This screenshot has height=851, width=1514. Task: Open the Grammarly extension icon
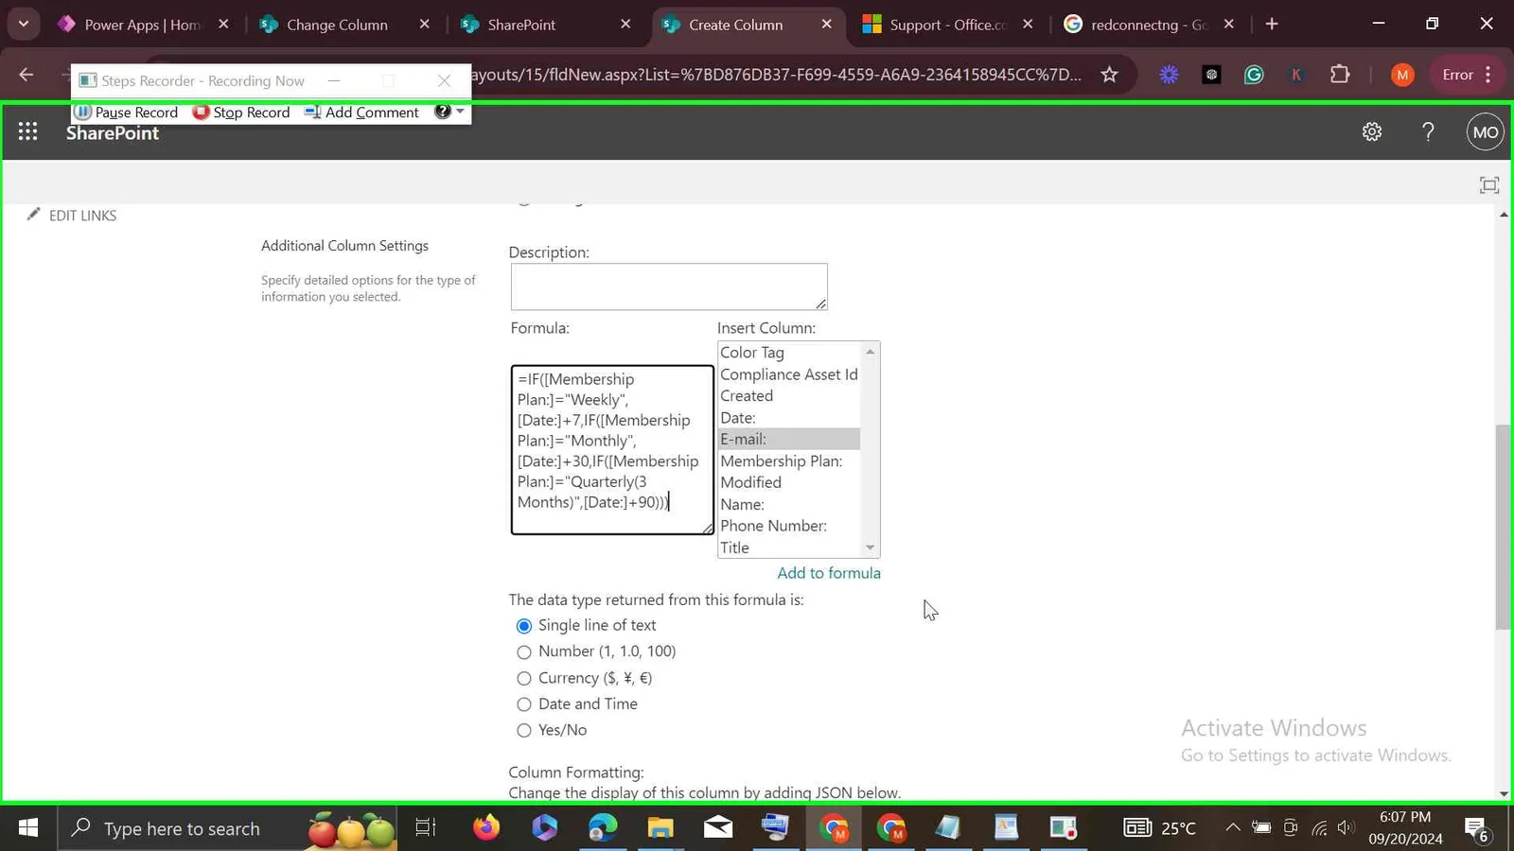click(1254, 75)
